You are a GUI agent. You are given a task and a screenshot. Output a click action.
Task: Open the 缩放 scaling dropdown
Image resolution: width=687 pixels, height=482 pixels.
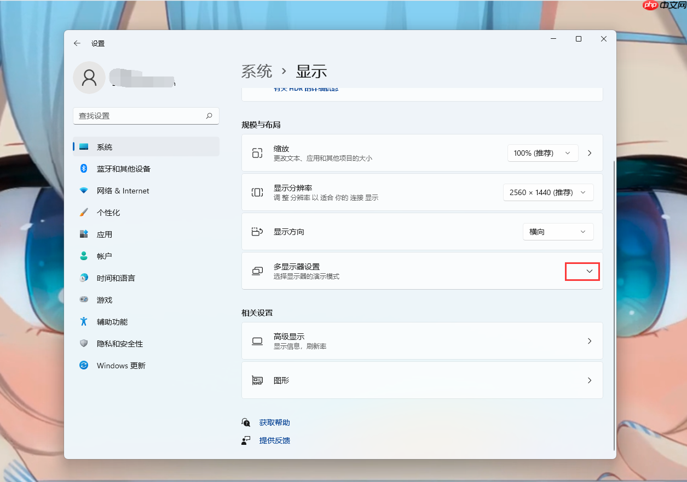tap(542, 153)
